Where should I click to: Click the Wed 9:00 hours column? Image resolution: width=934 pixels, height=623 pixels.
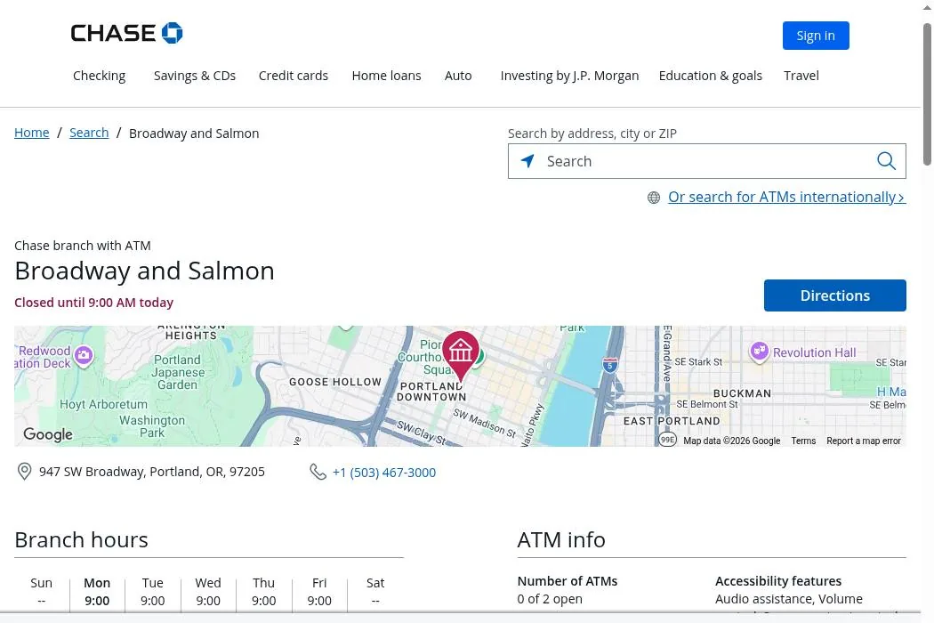[x=208, y=591]
